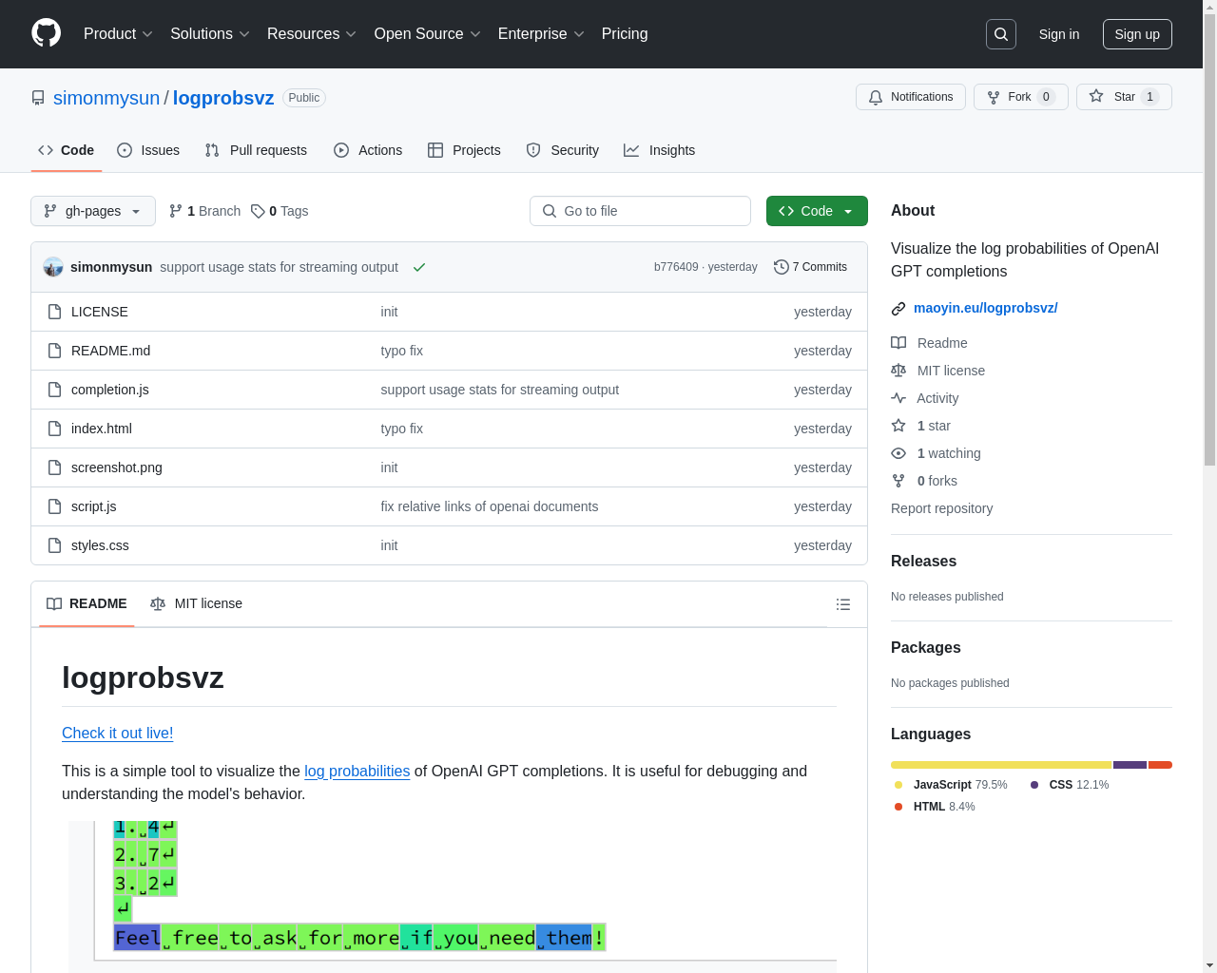1217x973 pixels.
Task: Click the LICENSE file icon
Action: pyautogui.click(x=55, y=312)
